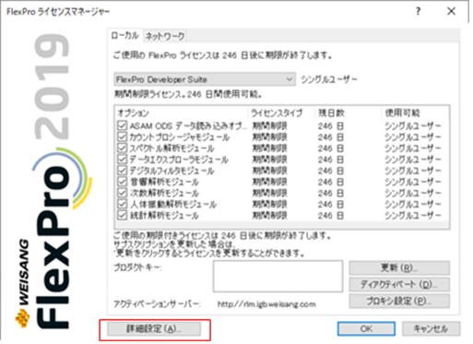
Task: Uncheck 人体振動解析モジュール option
Action: [122, 204]
